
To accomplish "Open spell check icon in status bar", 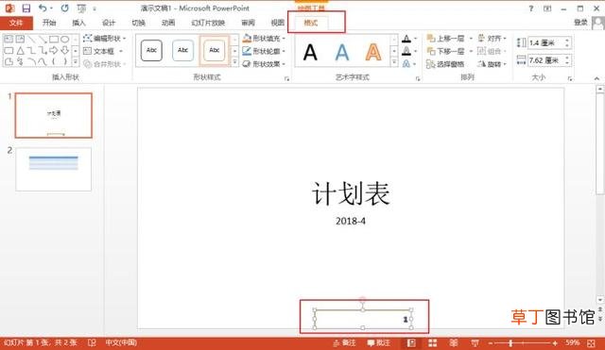I will point(92,342).
